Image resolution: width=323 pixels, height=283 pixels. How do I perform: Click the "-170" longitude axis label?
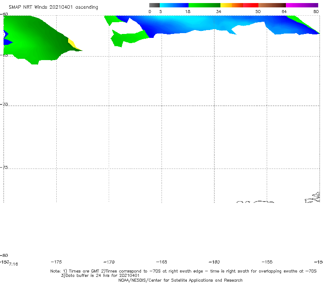tap(109, 262)
